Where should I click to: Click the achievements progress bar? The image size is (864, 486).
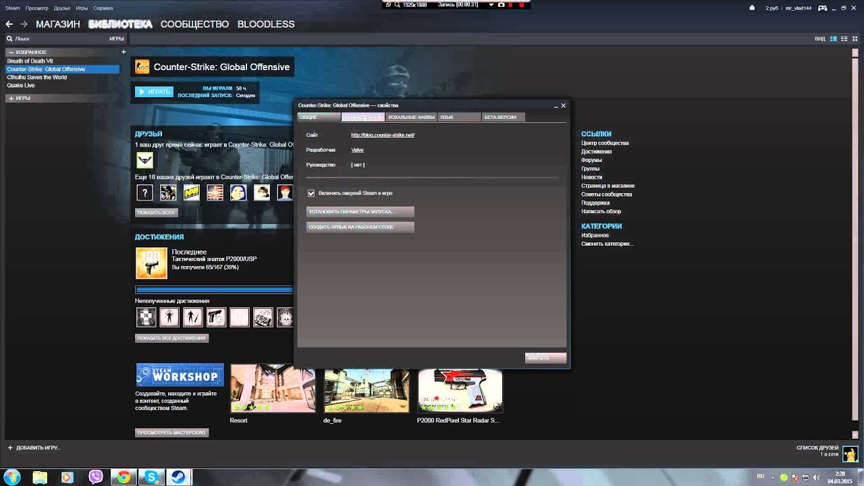pos(214,290)
